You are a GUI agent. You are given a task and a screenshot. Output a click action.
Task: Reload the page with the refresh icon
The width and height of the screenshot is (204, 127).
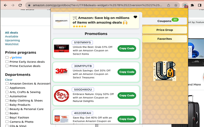tap(20, 5)
